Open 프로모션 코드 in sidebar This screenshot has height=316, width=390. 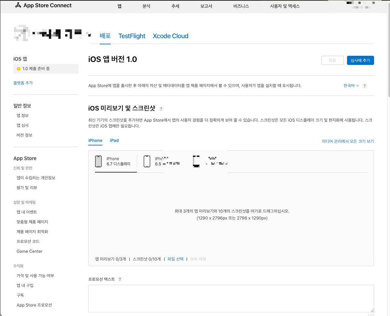pos(28,241)
